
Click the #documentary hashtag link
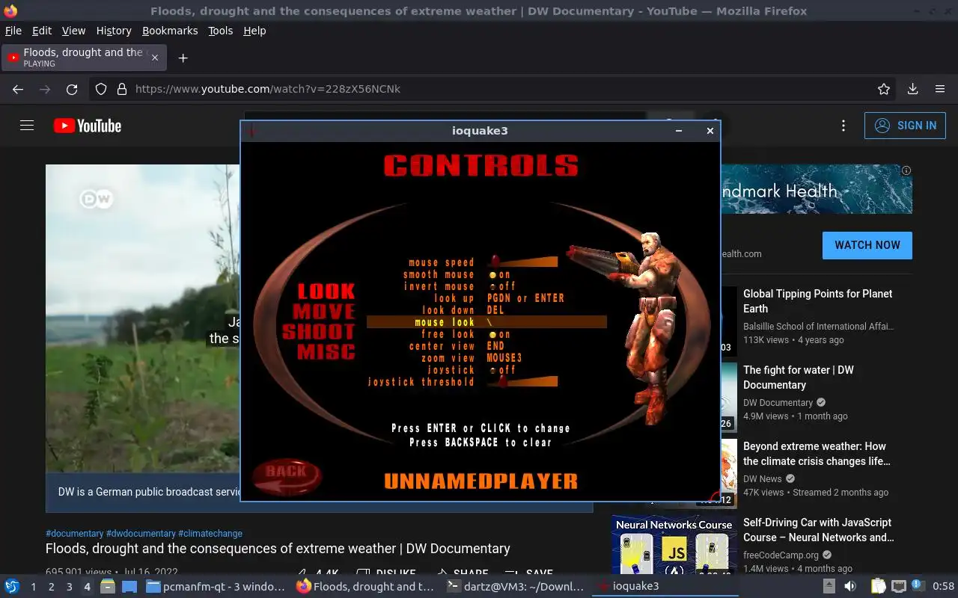click(x=75, y=534)
